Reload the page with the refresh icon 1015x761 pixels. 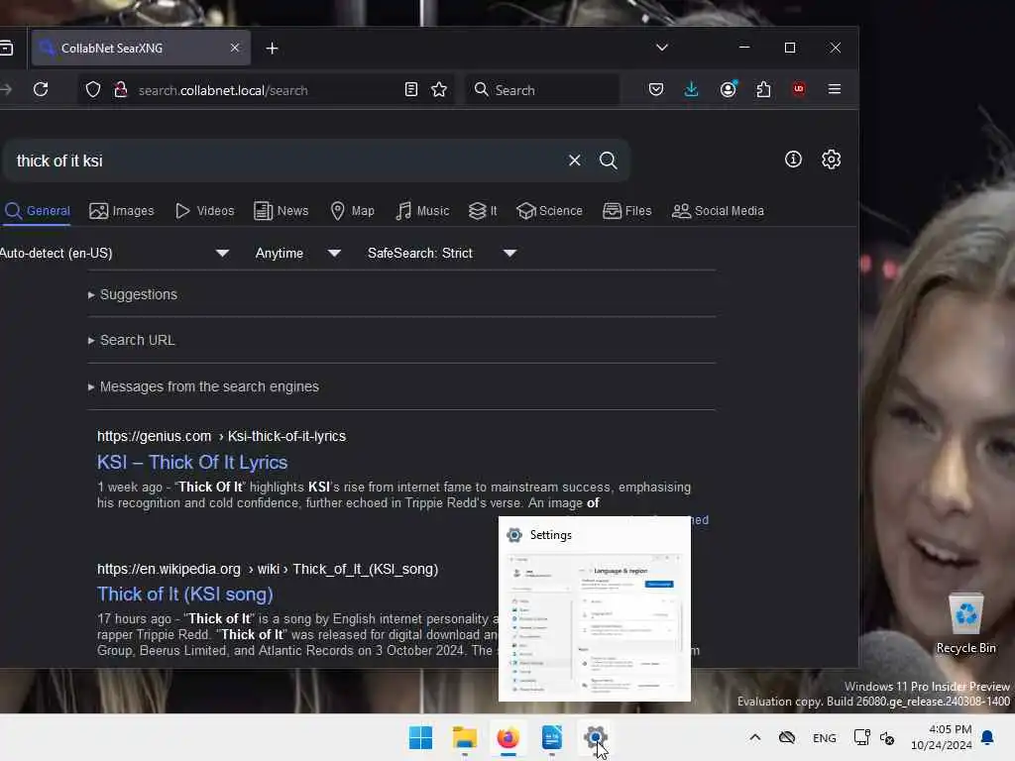[41, 89]
